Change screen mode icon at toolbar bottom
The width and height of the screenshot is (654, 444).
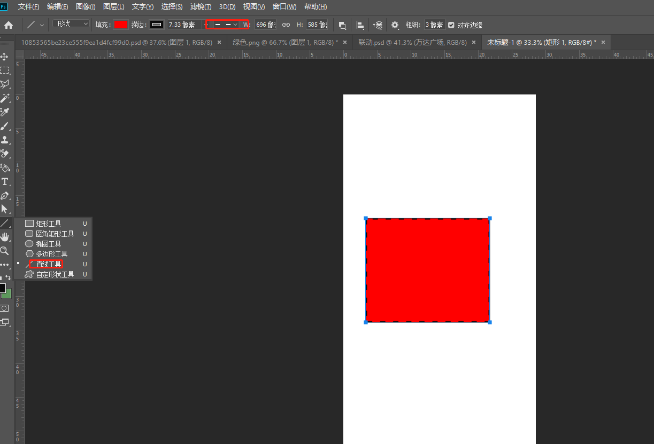[5, 322]
